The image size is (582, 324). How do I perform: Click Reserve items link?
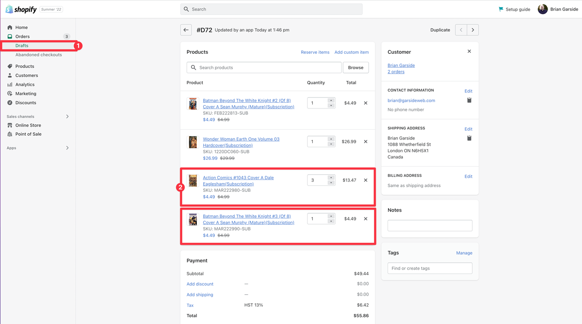point(315,52)
